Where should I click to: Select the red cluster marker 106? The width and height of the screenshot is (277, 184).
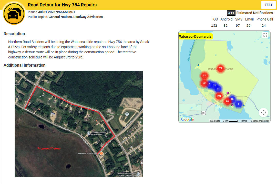[219, 96]
